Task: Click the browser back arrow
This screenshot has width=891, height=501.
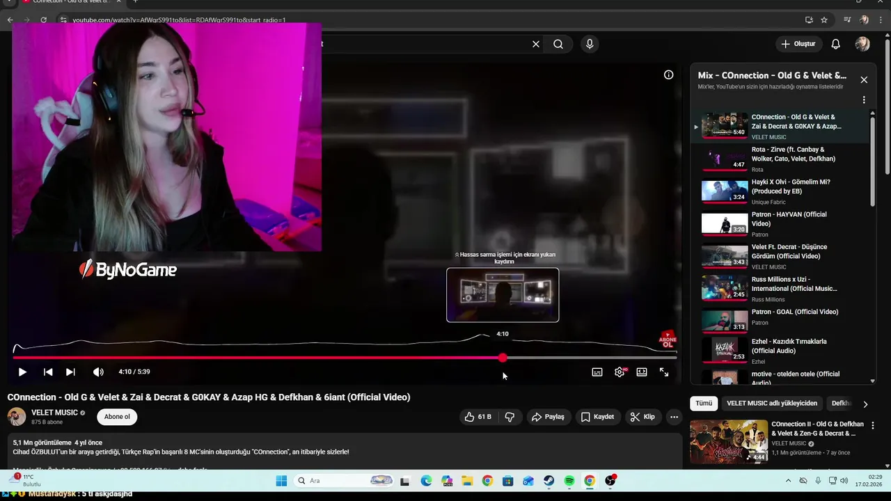Action: [10, 20]
